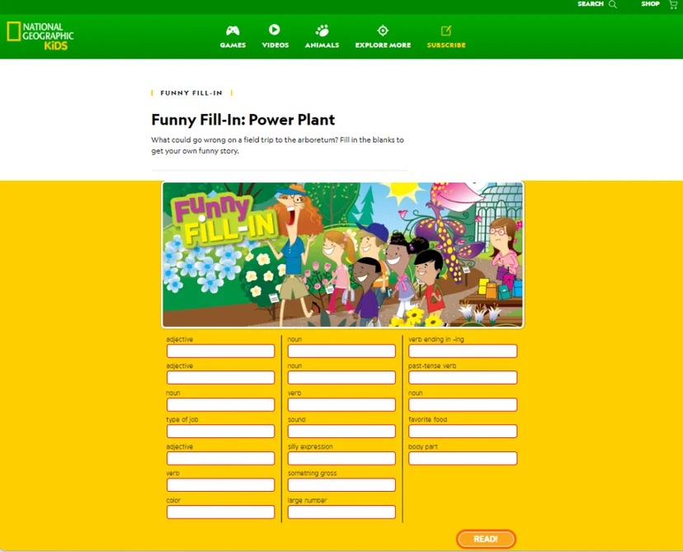683x552 pixels.
Task: Focus the 'body part' input field
Action: [463, 458]
